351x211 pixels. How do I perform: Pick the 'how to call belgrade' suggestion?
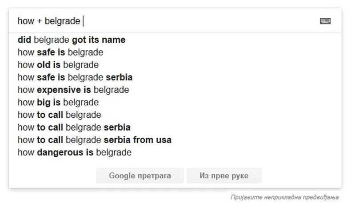click(x=60, y=115)
